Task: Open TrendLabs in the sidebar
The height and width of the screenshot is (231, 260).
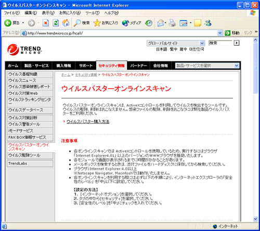Action: [x=30, y=163]
